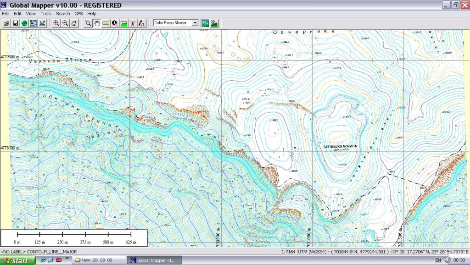Select the Feature Info tool

[114, 22]
